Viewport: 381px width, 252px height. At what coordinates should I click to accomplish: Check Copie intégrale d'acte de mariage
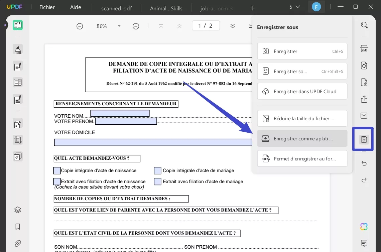157,170
